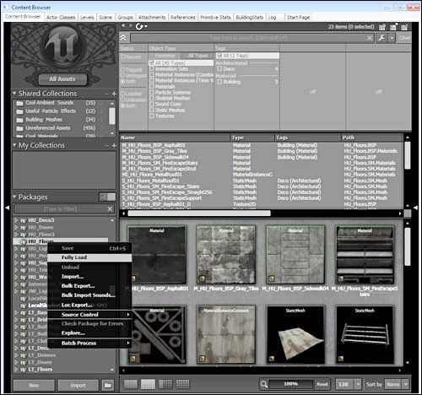
Task: Click the Import button at bottom left
Action: click(x=78, y=385)
